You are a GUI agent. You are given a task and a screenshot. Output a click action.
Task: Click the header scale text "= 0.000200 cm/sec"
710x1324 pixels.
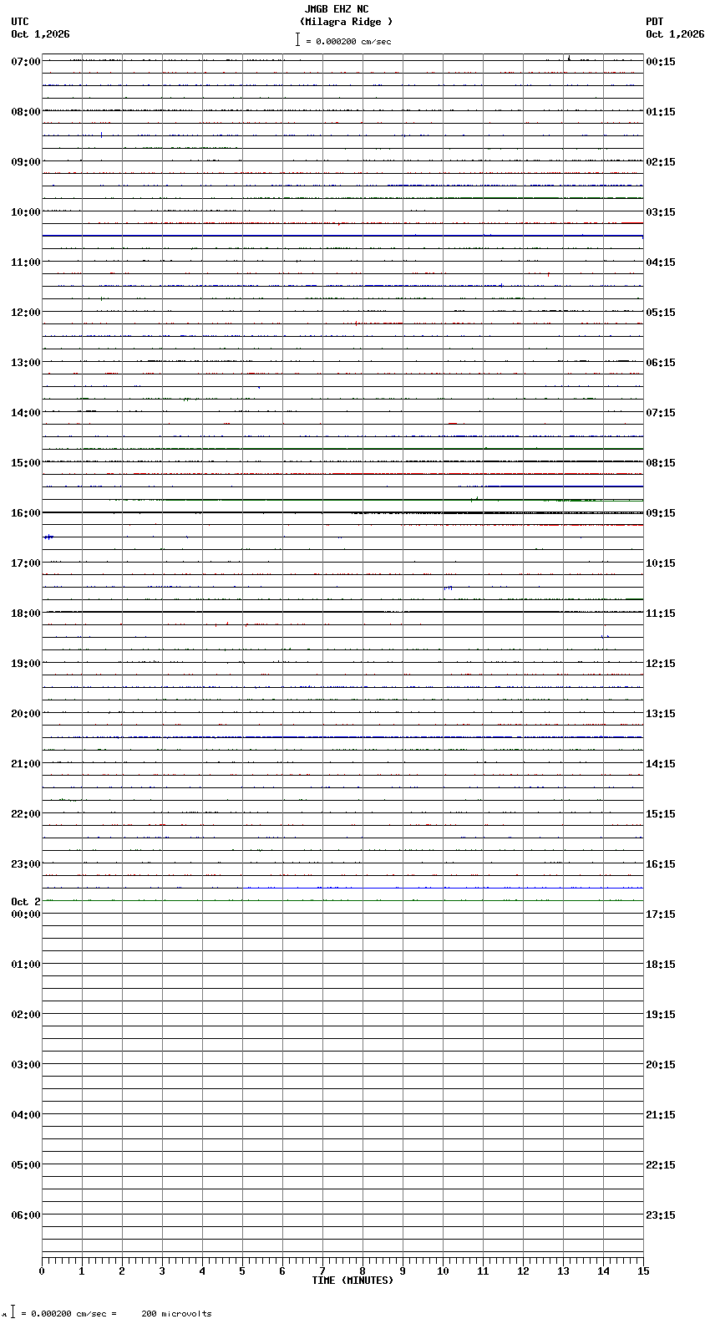pyautogui.click(x=348, y=41)
